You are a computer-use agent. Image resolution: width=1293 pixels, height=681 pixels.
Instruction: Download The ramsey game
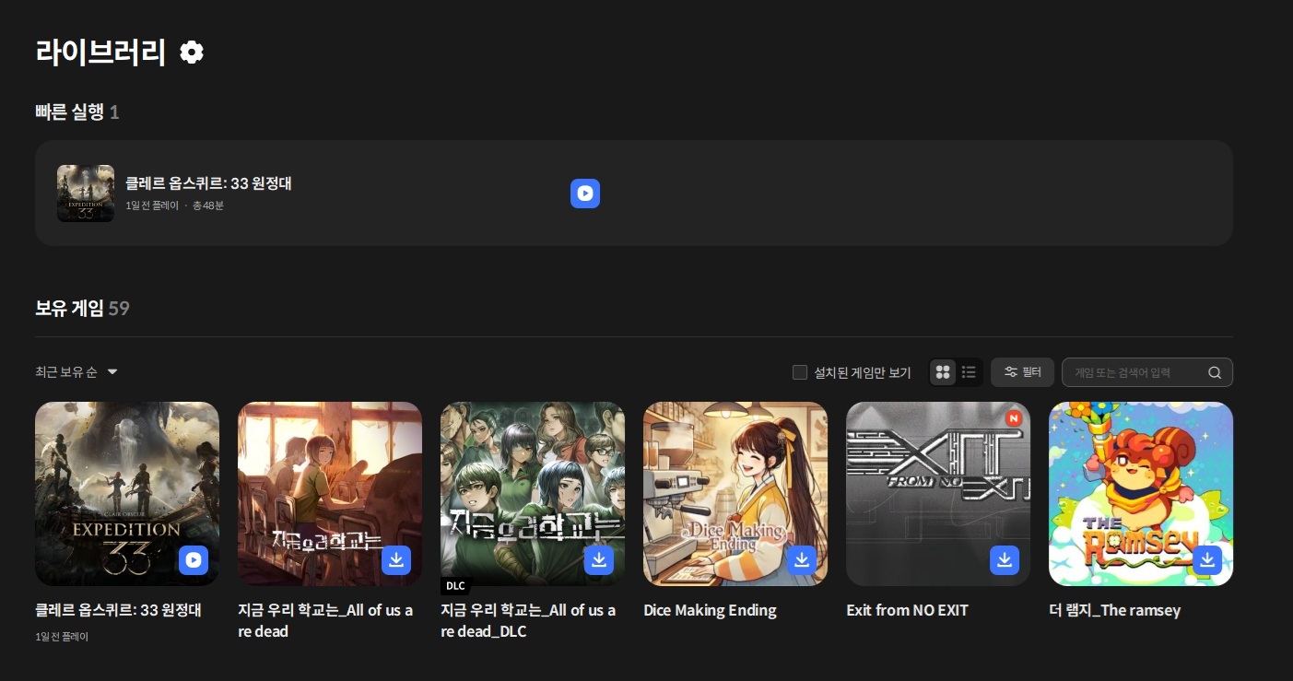[1207, 560]
